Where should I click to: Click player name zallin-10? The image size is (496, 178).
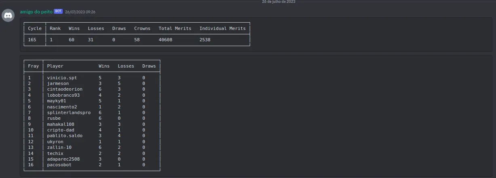(59, 148)
